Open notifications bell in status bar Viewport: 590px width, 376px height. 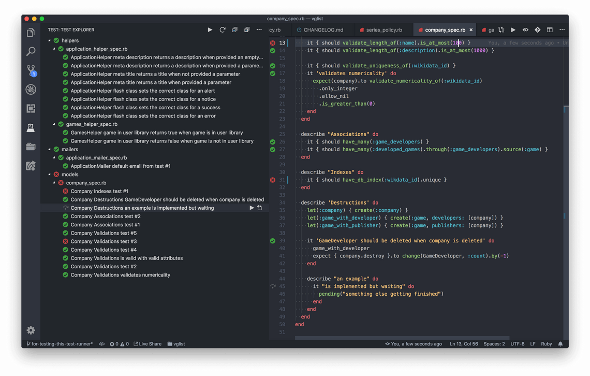pyautogui.click(x=561, y=344)
